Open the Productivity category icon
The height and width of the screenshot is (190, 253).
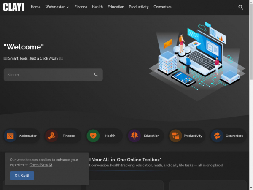pos(175,136)
